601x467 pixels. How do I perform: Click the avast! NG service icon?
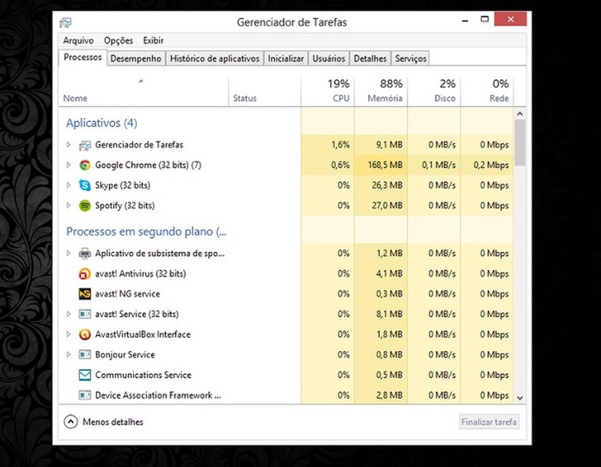point(84,294)
